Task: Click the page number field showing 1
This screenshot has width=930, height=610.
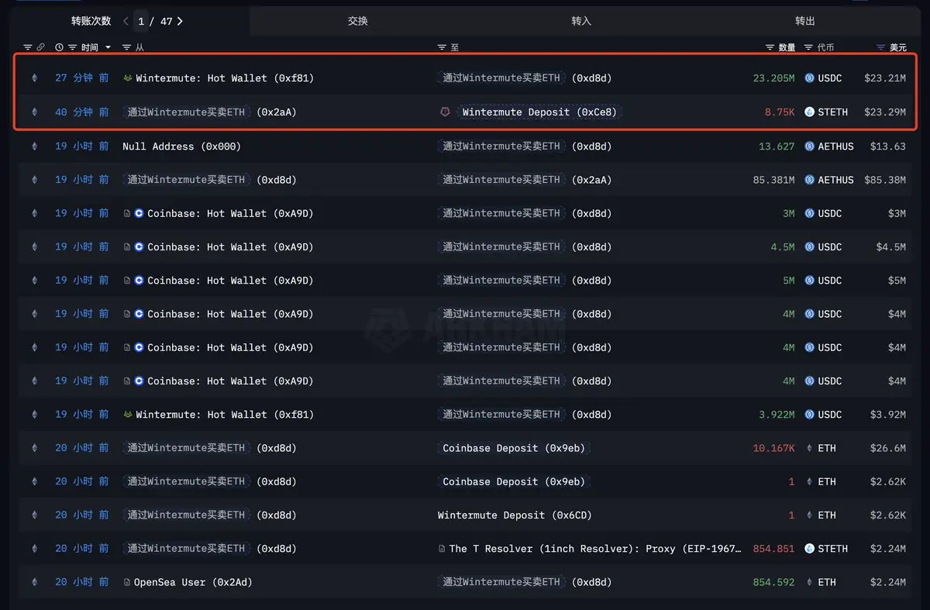Action: pyautogui.click(x=142, y=21)
